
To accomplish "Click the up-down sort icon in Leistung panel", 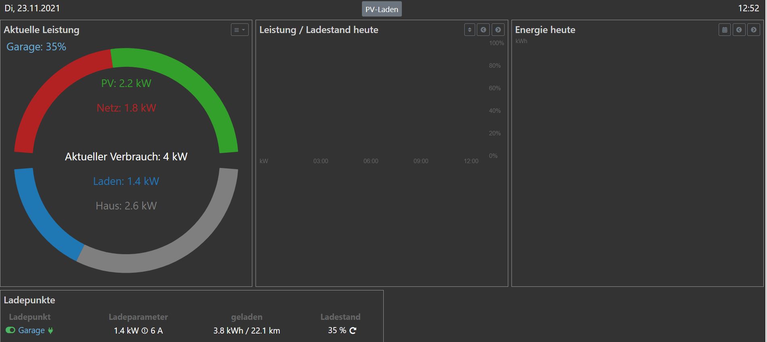I will [x=470, y=30].
